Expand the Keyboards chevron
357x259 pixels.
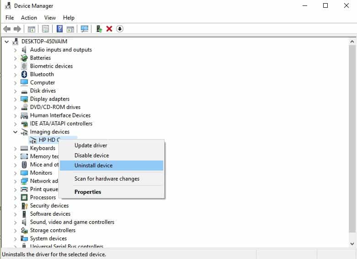click(15, 148)
